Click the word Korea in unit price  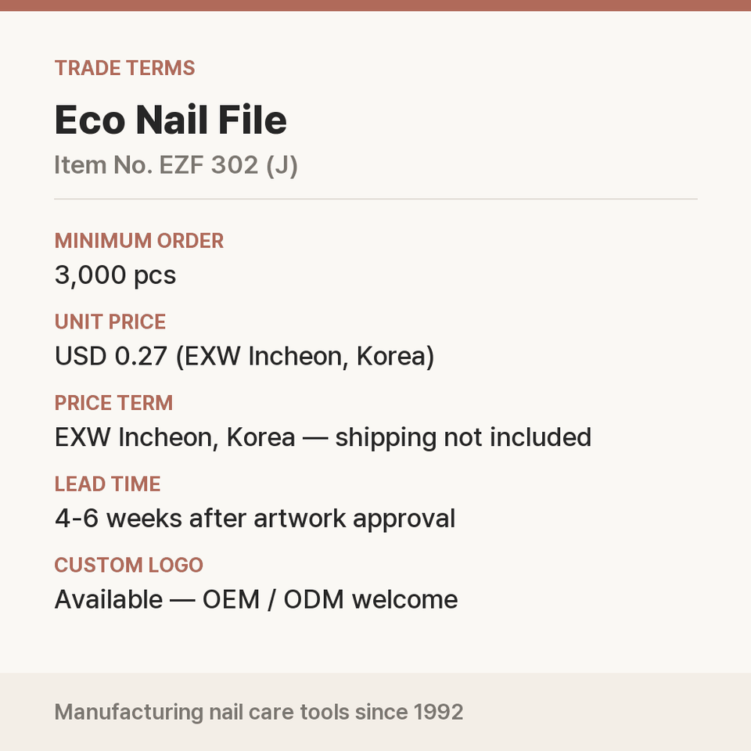(x=391, y=357)
